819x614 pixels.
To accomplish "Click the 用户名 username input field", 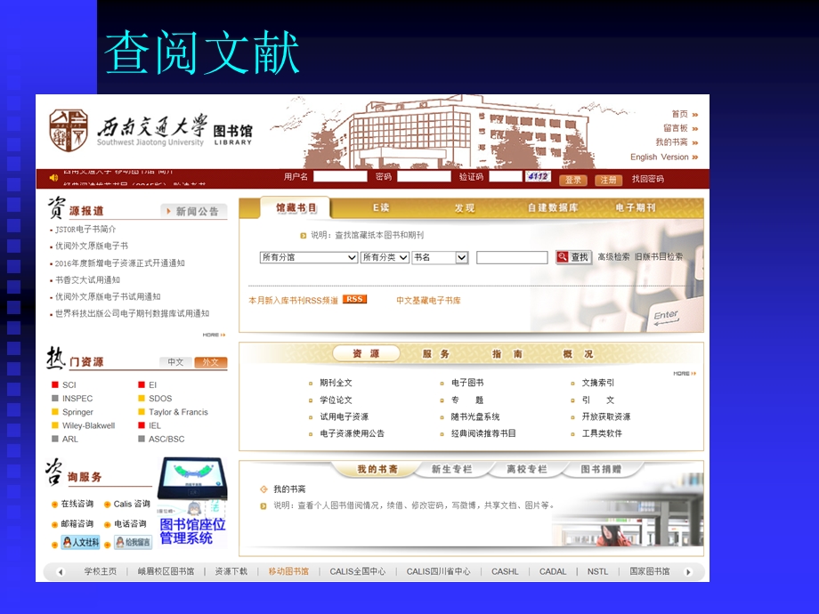I will tap(340, 177).
